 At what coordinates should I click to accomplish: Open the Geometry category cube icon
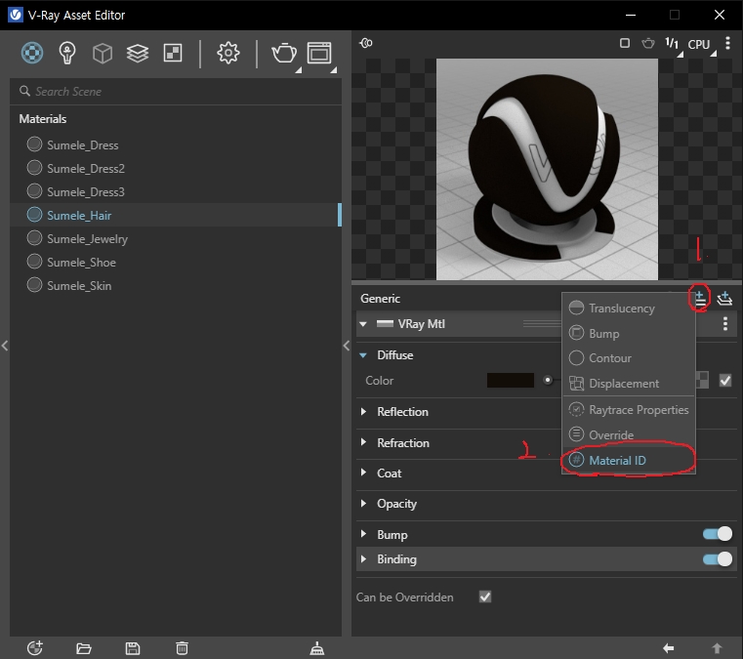click(x=103, y=53)
